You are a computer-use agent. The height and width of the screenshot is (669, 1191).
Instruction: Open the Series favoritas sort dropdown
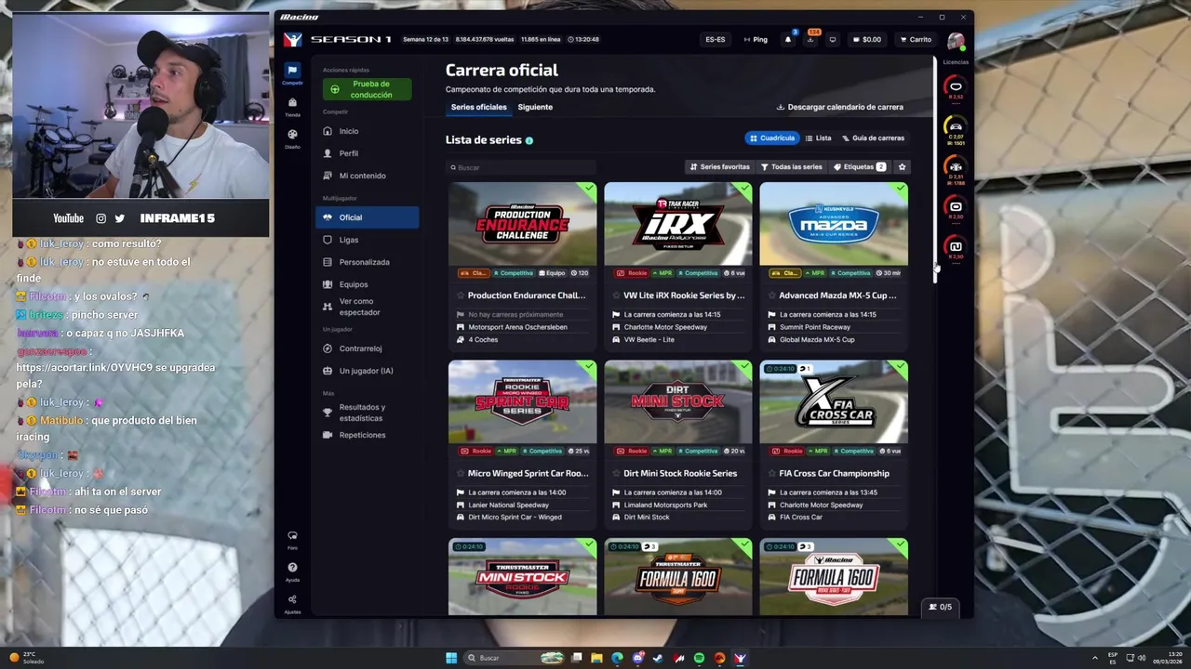click(x=718, y=167)
